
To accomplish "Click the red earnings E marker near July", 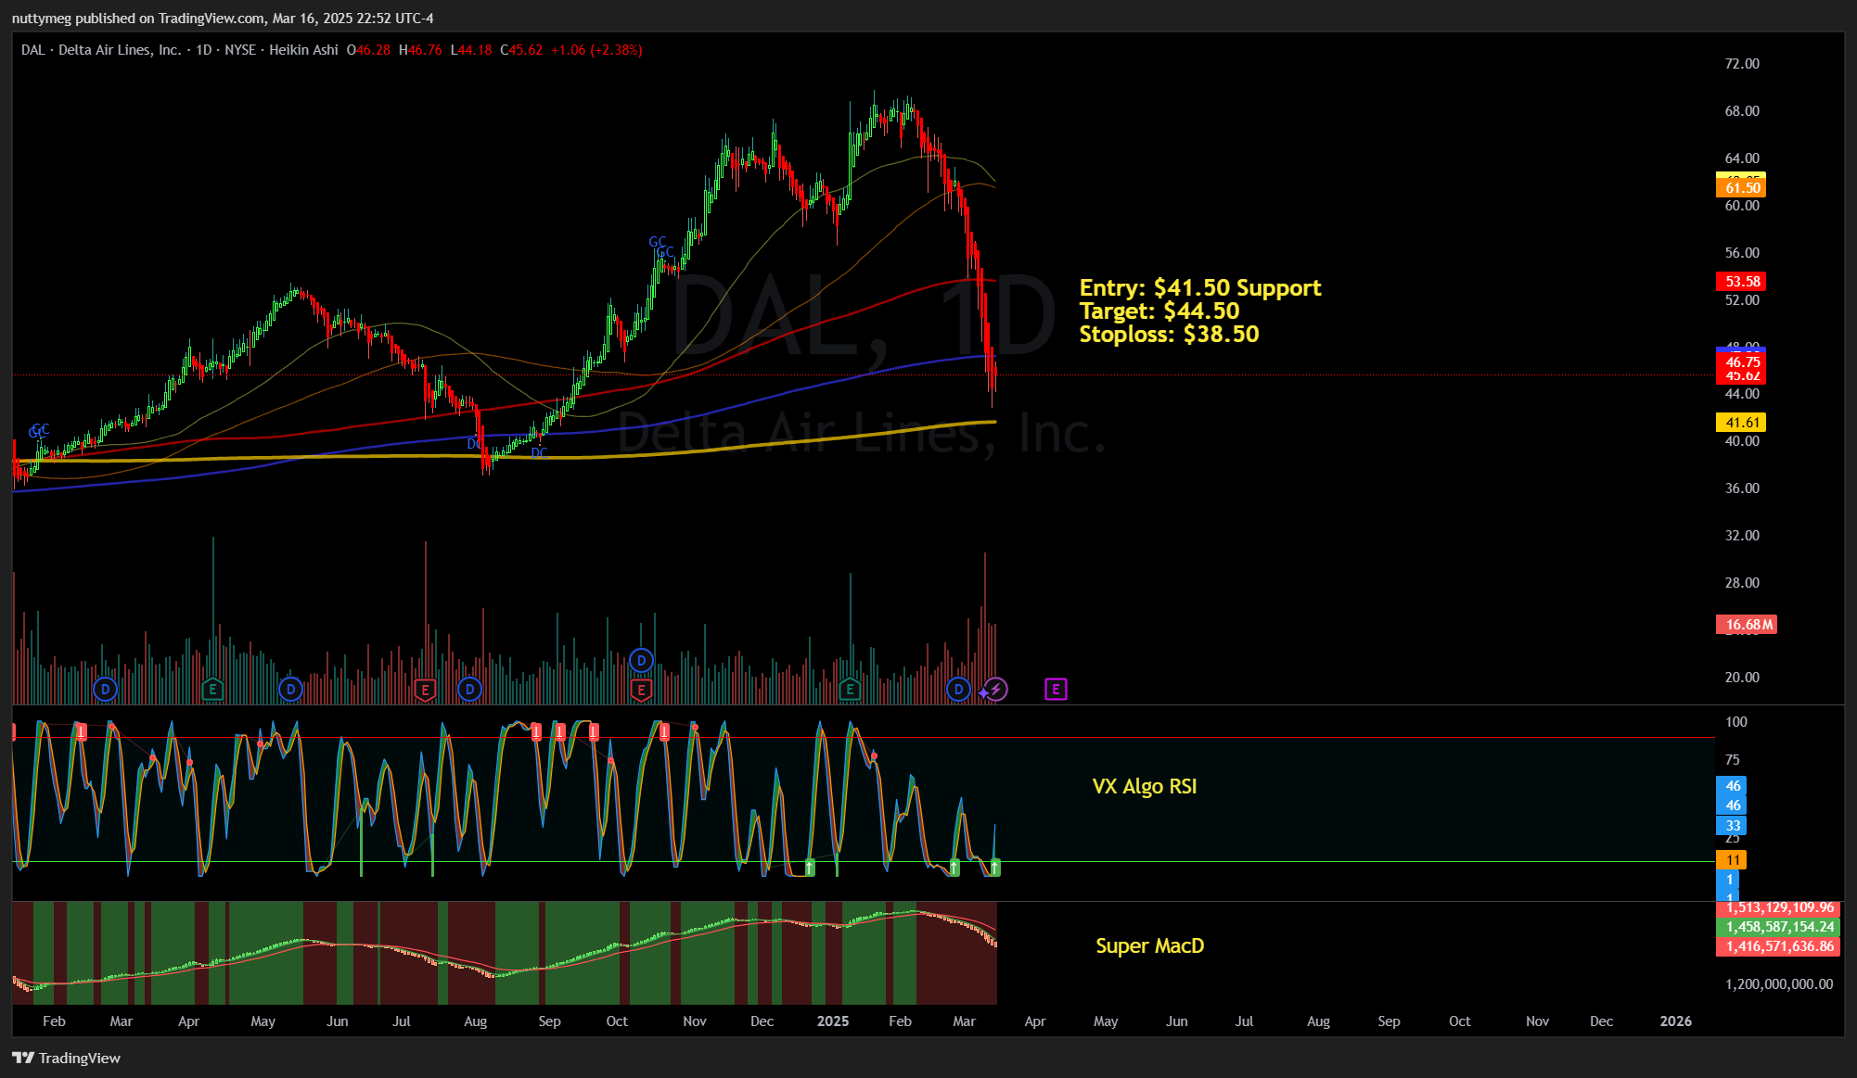I will click(425, 689).
